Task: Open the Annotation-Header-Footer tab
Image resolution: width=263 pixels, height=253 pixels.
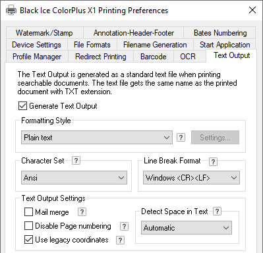Action: [134, 33]
